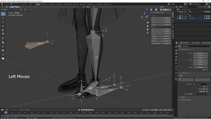
Task: Clear the parent bone field with X
Action: click(x=207, y=84)
